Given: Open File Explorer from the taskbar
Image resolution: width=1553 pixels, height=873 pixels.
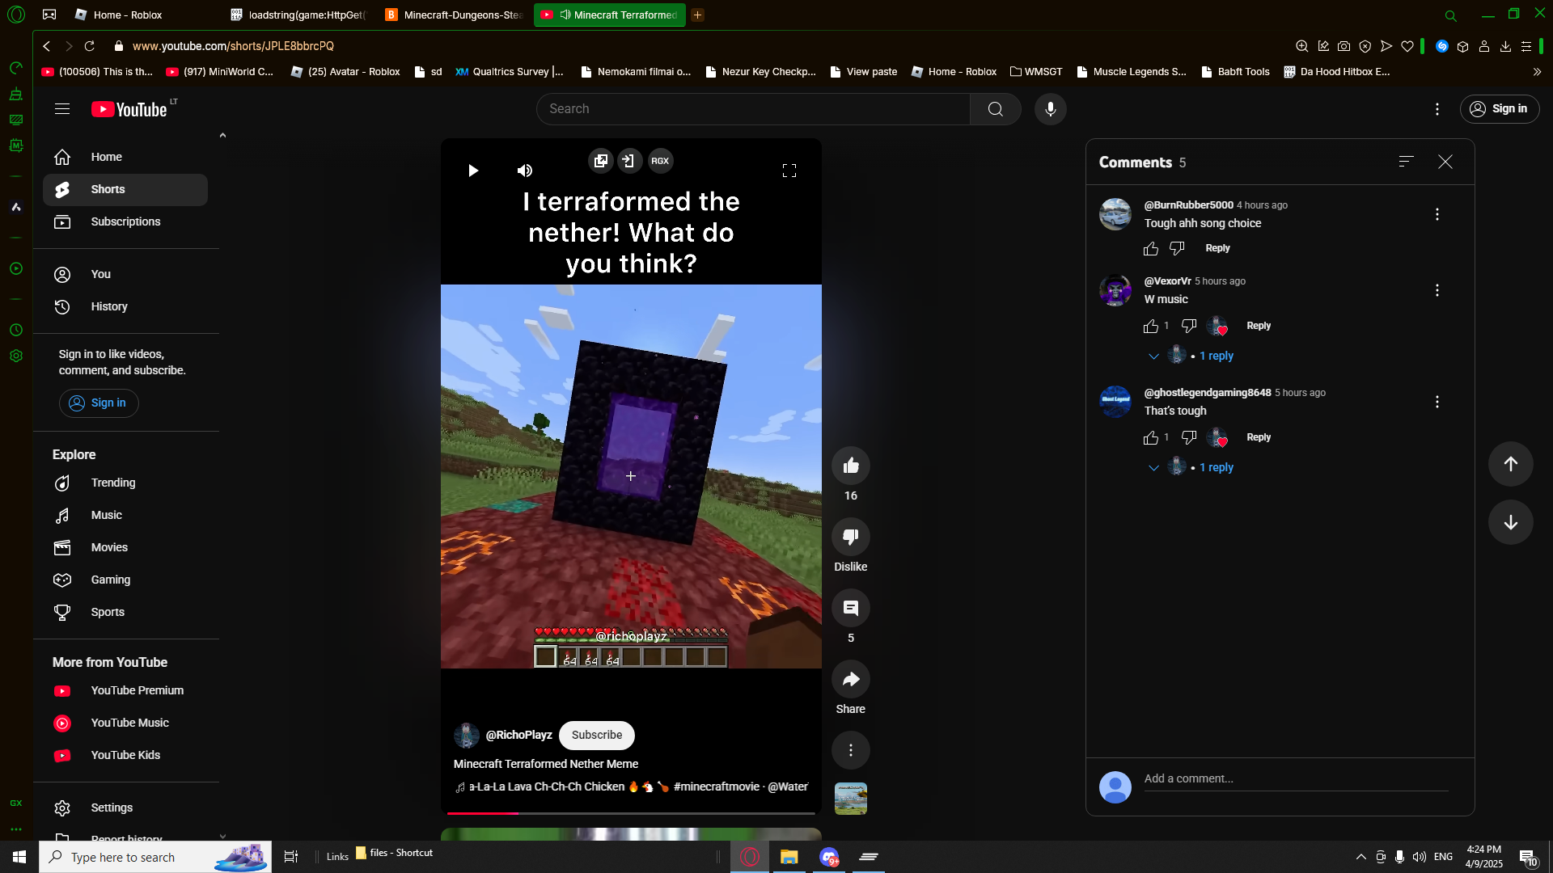Looking at the screenshot, I should tap(789, 857).
